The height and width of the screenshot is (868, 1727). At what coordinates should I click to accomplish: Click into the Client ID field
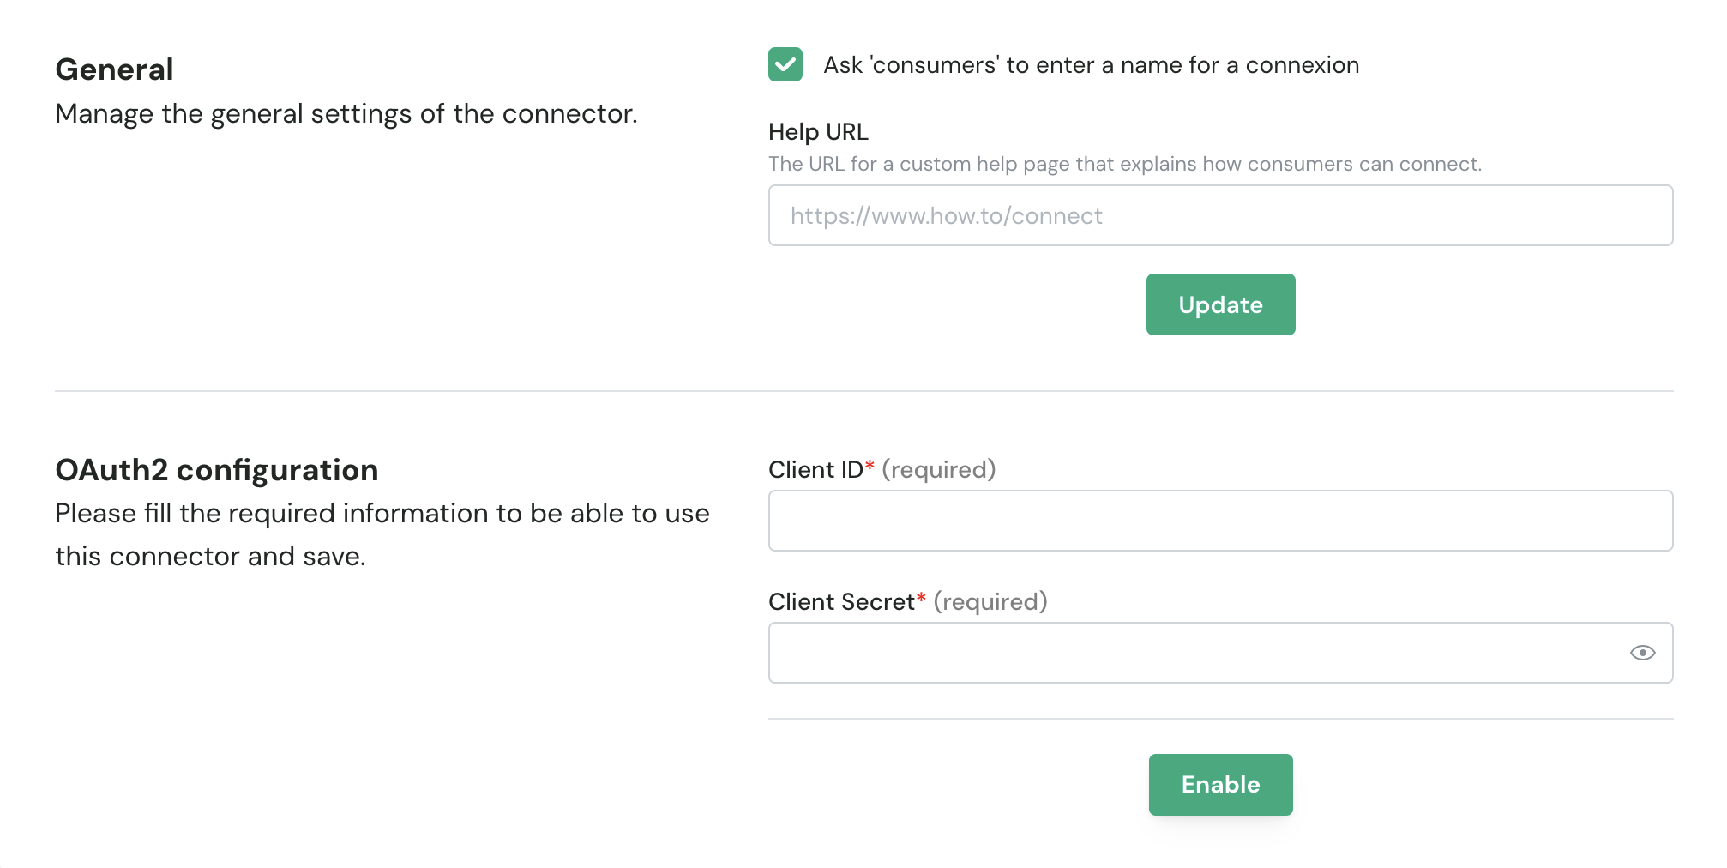[1219, 521]
